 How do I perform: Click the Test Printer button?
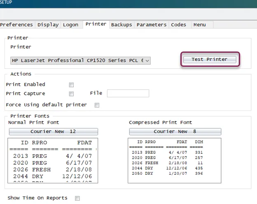pyautogui.click(x=210, y=59)
